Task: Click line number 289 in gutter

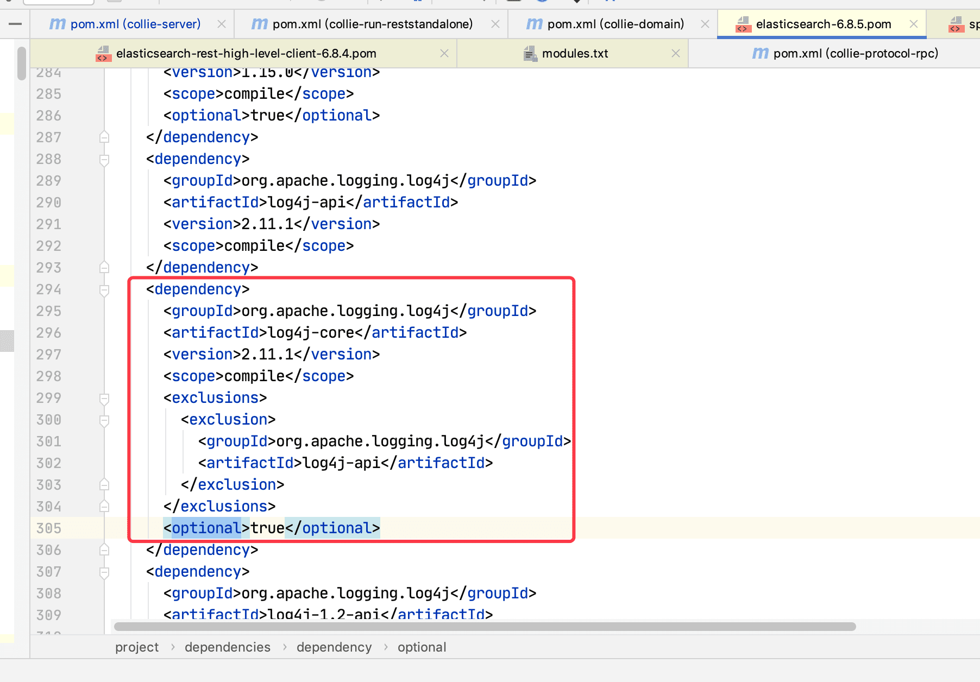Action: tap(49, 181)
